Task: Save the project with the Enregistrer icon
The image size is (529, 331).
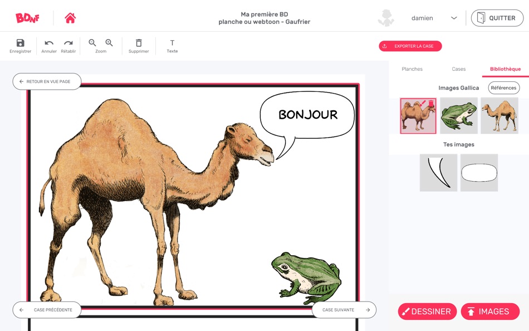Action: pos(20,43)
